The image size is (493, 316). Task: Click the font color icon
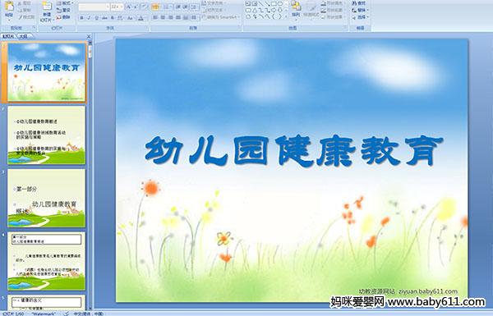141,18
